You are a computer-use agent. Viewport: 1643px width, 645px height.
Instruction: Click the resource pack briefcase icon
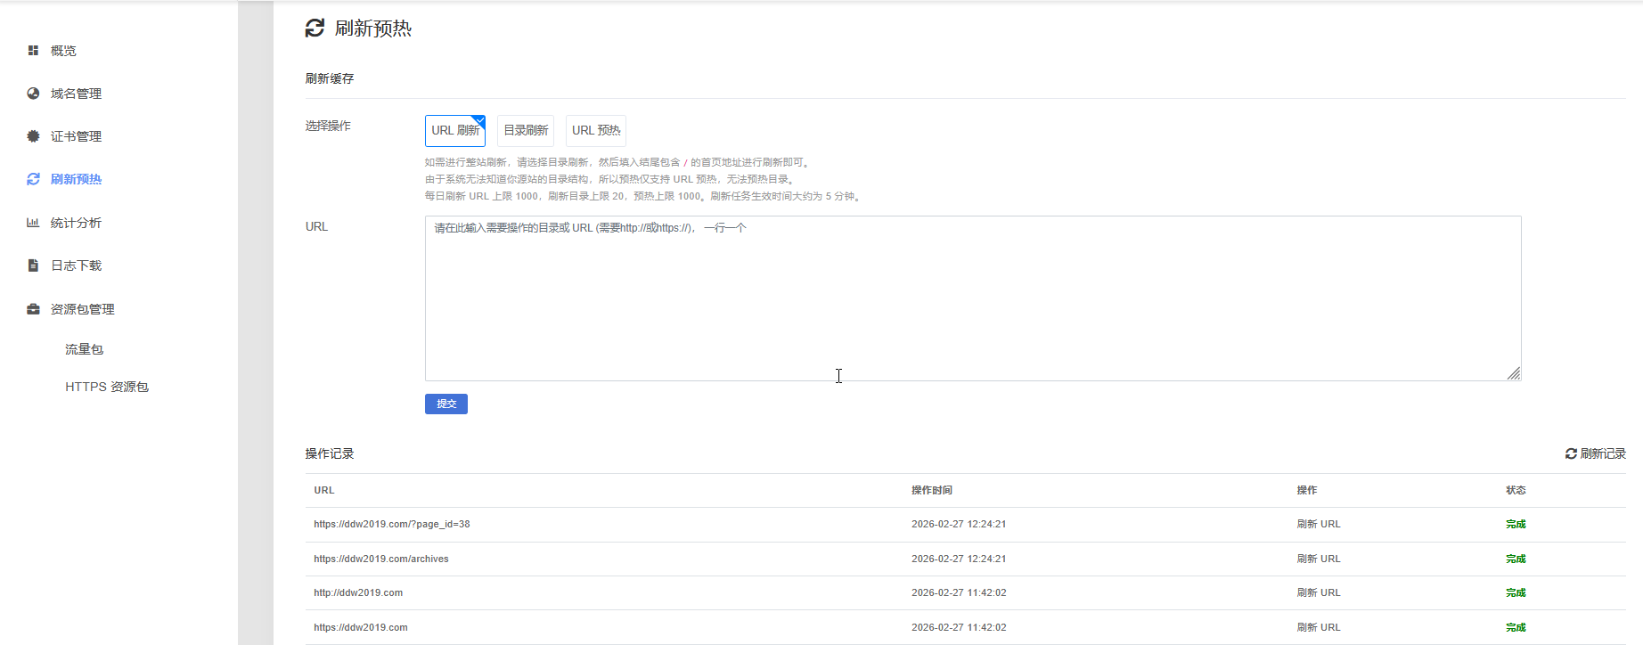click(33, 309)
